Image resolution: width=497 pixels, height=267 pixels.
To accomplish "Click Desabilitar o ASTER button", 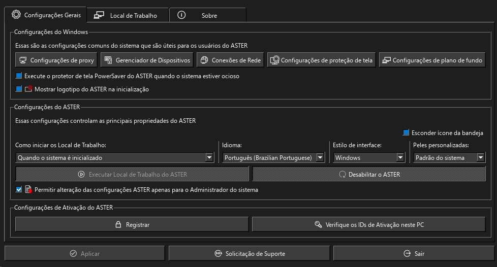I will 369,174.
